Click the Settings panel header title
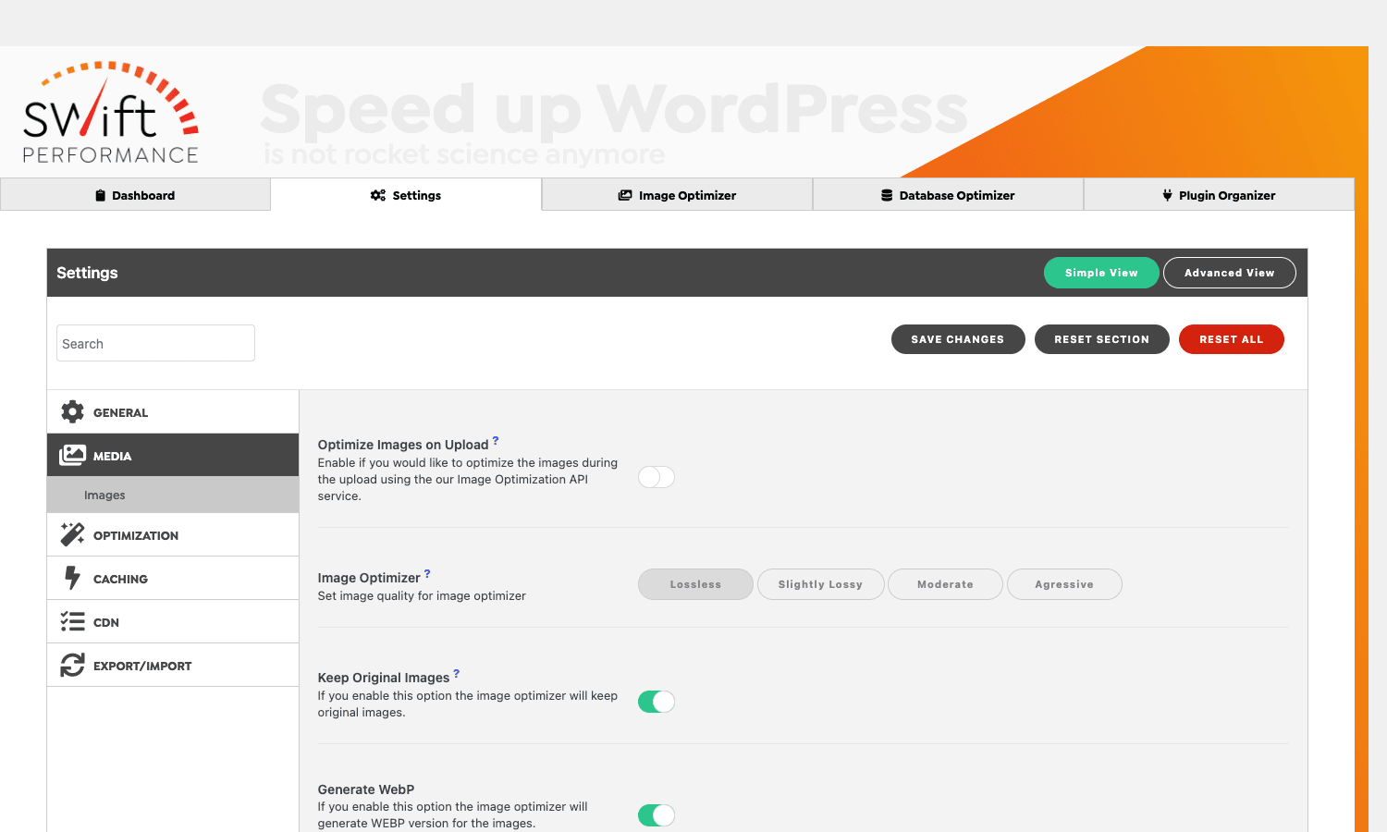This screenshot has height=832, width=1387. coord(87,273)
